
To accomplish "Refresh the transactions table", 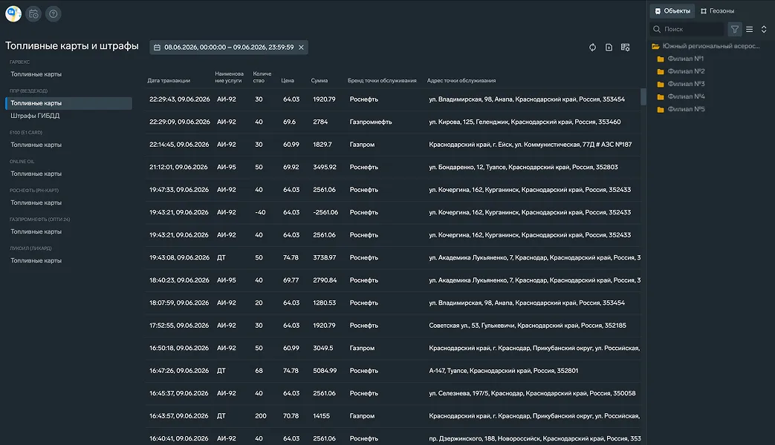I will pos(593,47).
